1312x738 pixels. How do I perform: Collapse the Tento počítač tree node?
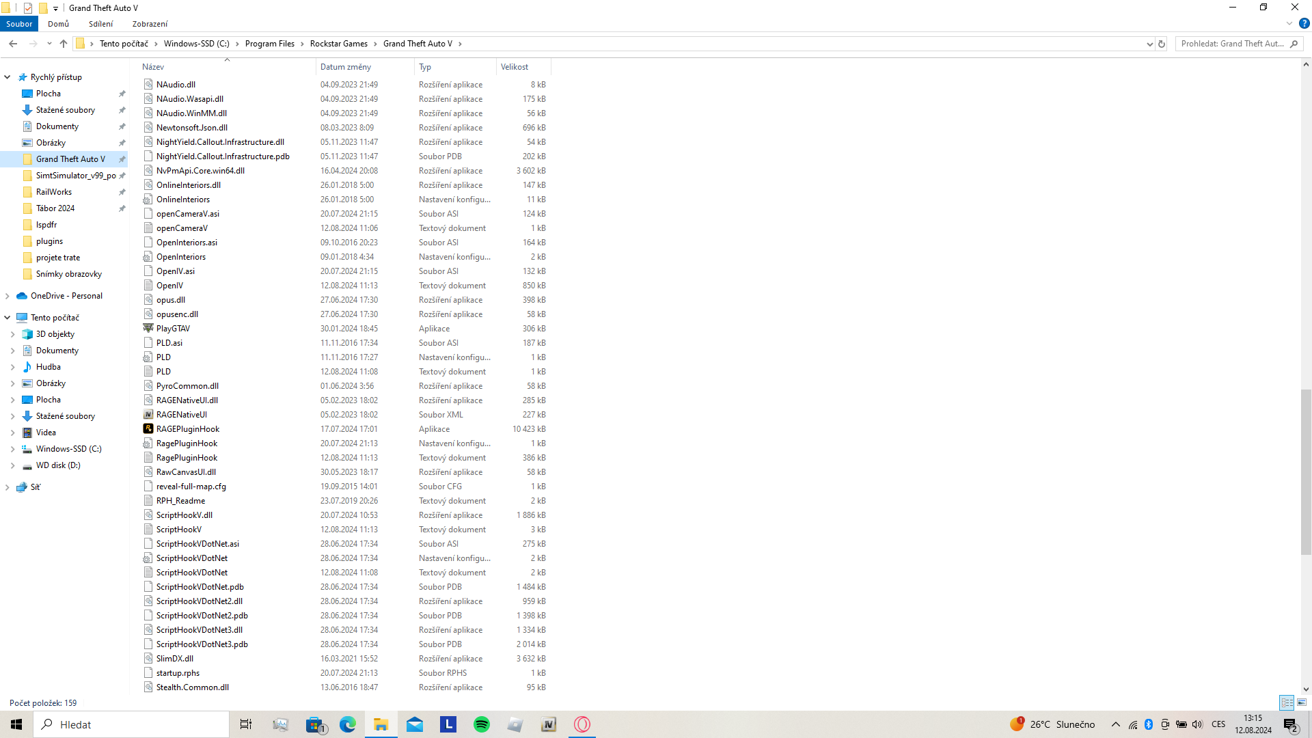coord(8,318)
